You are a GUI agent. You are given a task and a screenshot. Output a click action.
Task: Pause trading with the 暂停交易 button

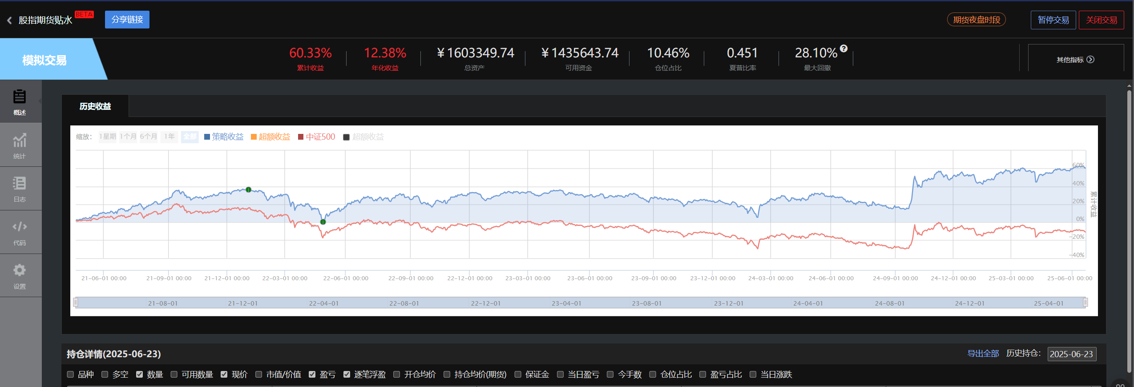click(x=1053, y=20)
